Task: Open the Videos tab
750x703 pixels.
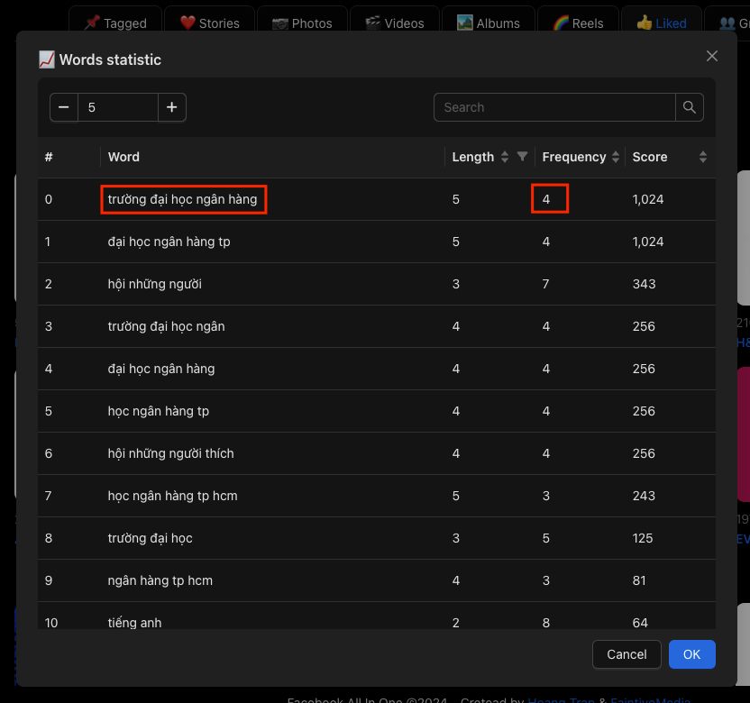Action: (395, 23)
